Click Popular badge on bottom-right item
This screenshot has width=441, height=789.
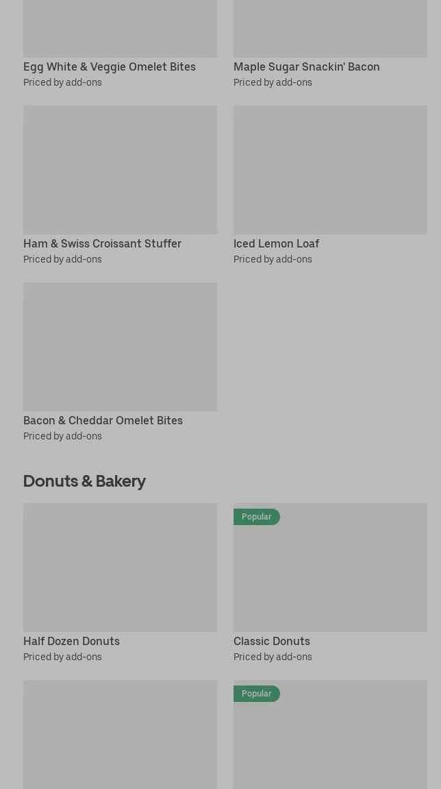pos(257,694)
